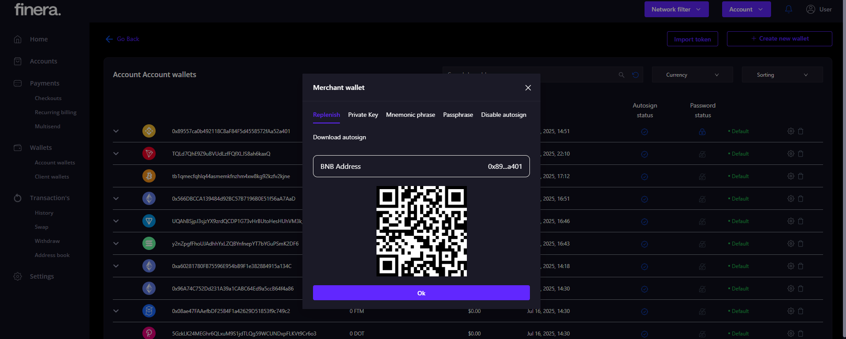Delete the Bitcoin wallet via trash icon
The width and height of the screenshot is (846, 339).
point(801,176)
